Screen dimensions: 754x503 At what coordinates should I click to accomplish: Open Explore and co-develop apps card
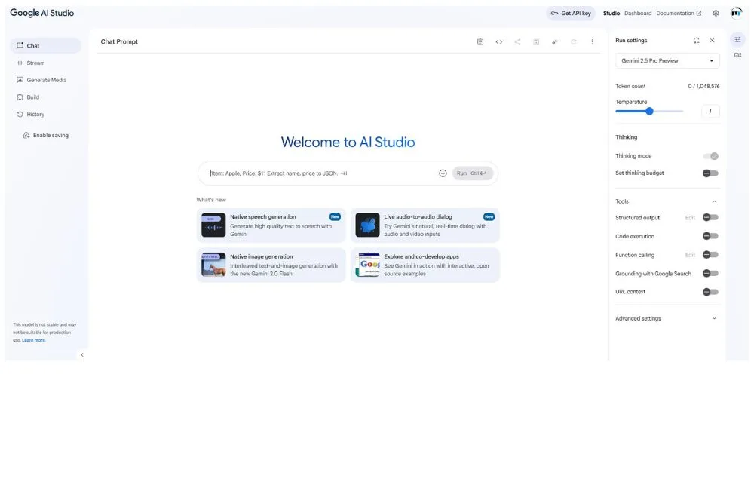pyautogui.click(x=425, y=265)
